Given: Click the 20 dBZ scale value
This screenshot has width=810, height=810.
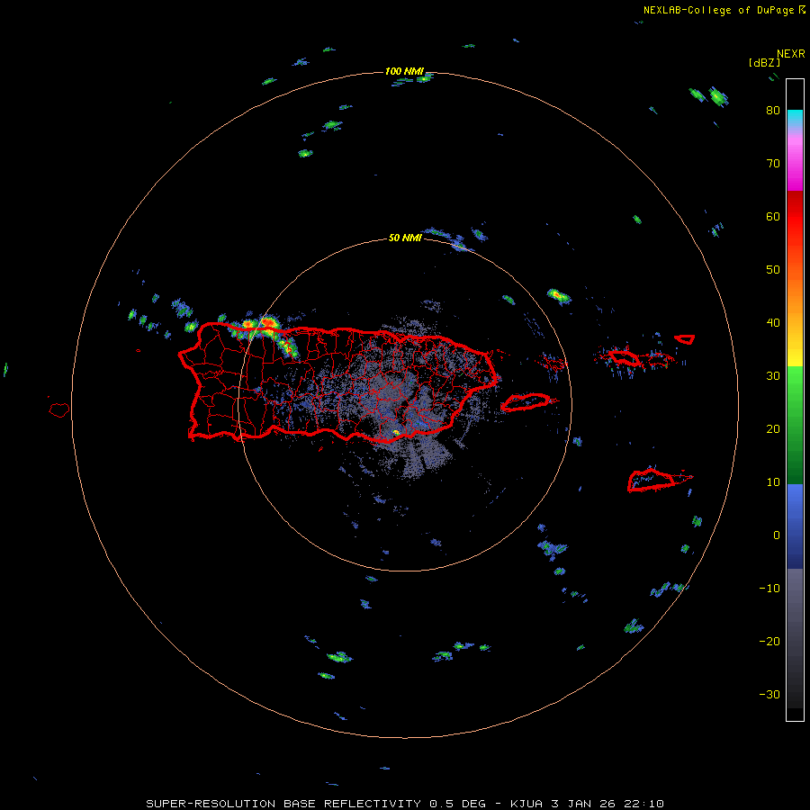Looking at the screenshot, I should (x=773, y=429).
